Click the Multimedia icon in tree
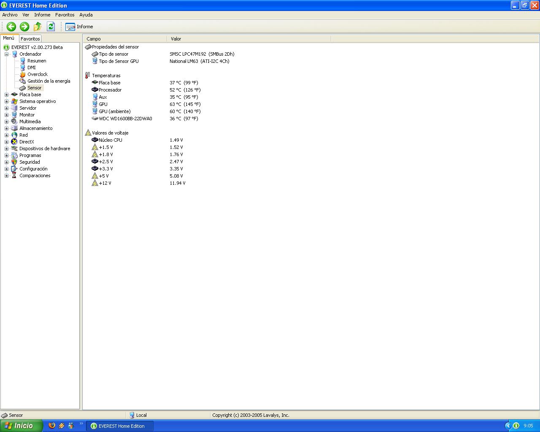Screen dimensions: 540x432 click(x=14, y=121)
